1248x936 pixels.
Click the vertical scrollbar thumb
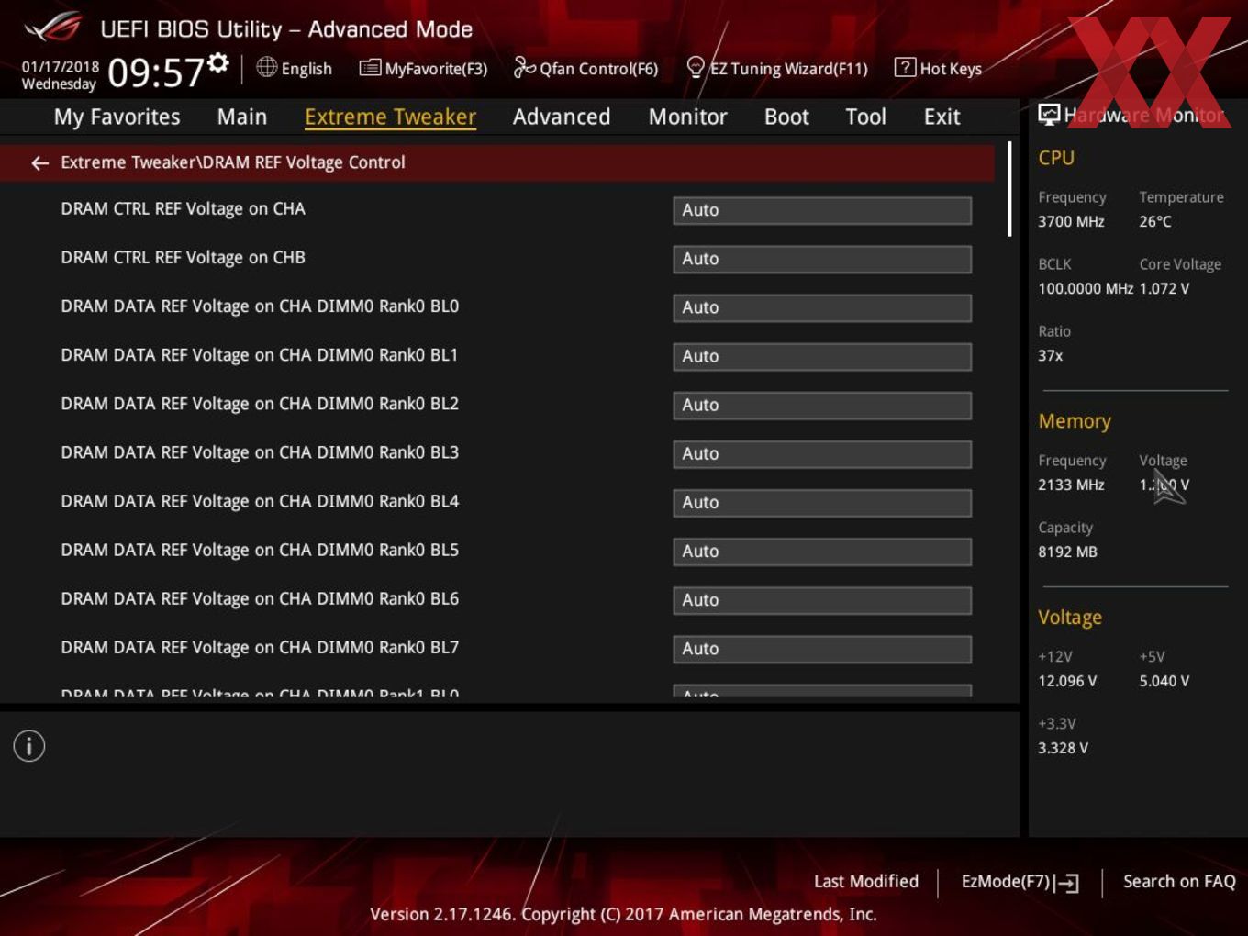(x=1009, y=188)
